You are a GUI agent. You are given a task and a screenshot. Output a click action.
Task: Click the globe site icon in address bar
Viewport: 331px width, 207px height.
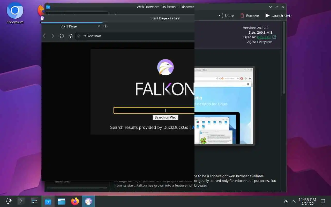[x=79, y=36]
